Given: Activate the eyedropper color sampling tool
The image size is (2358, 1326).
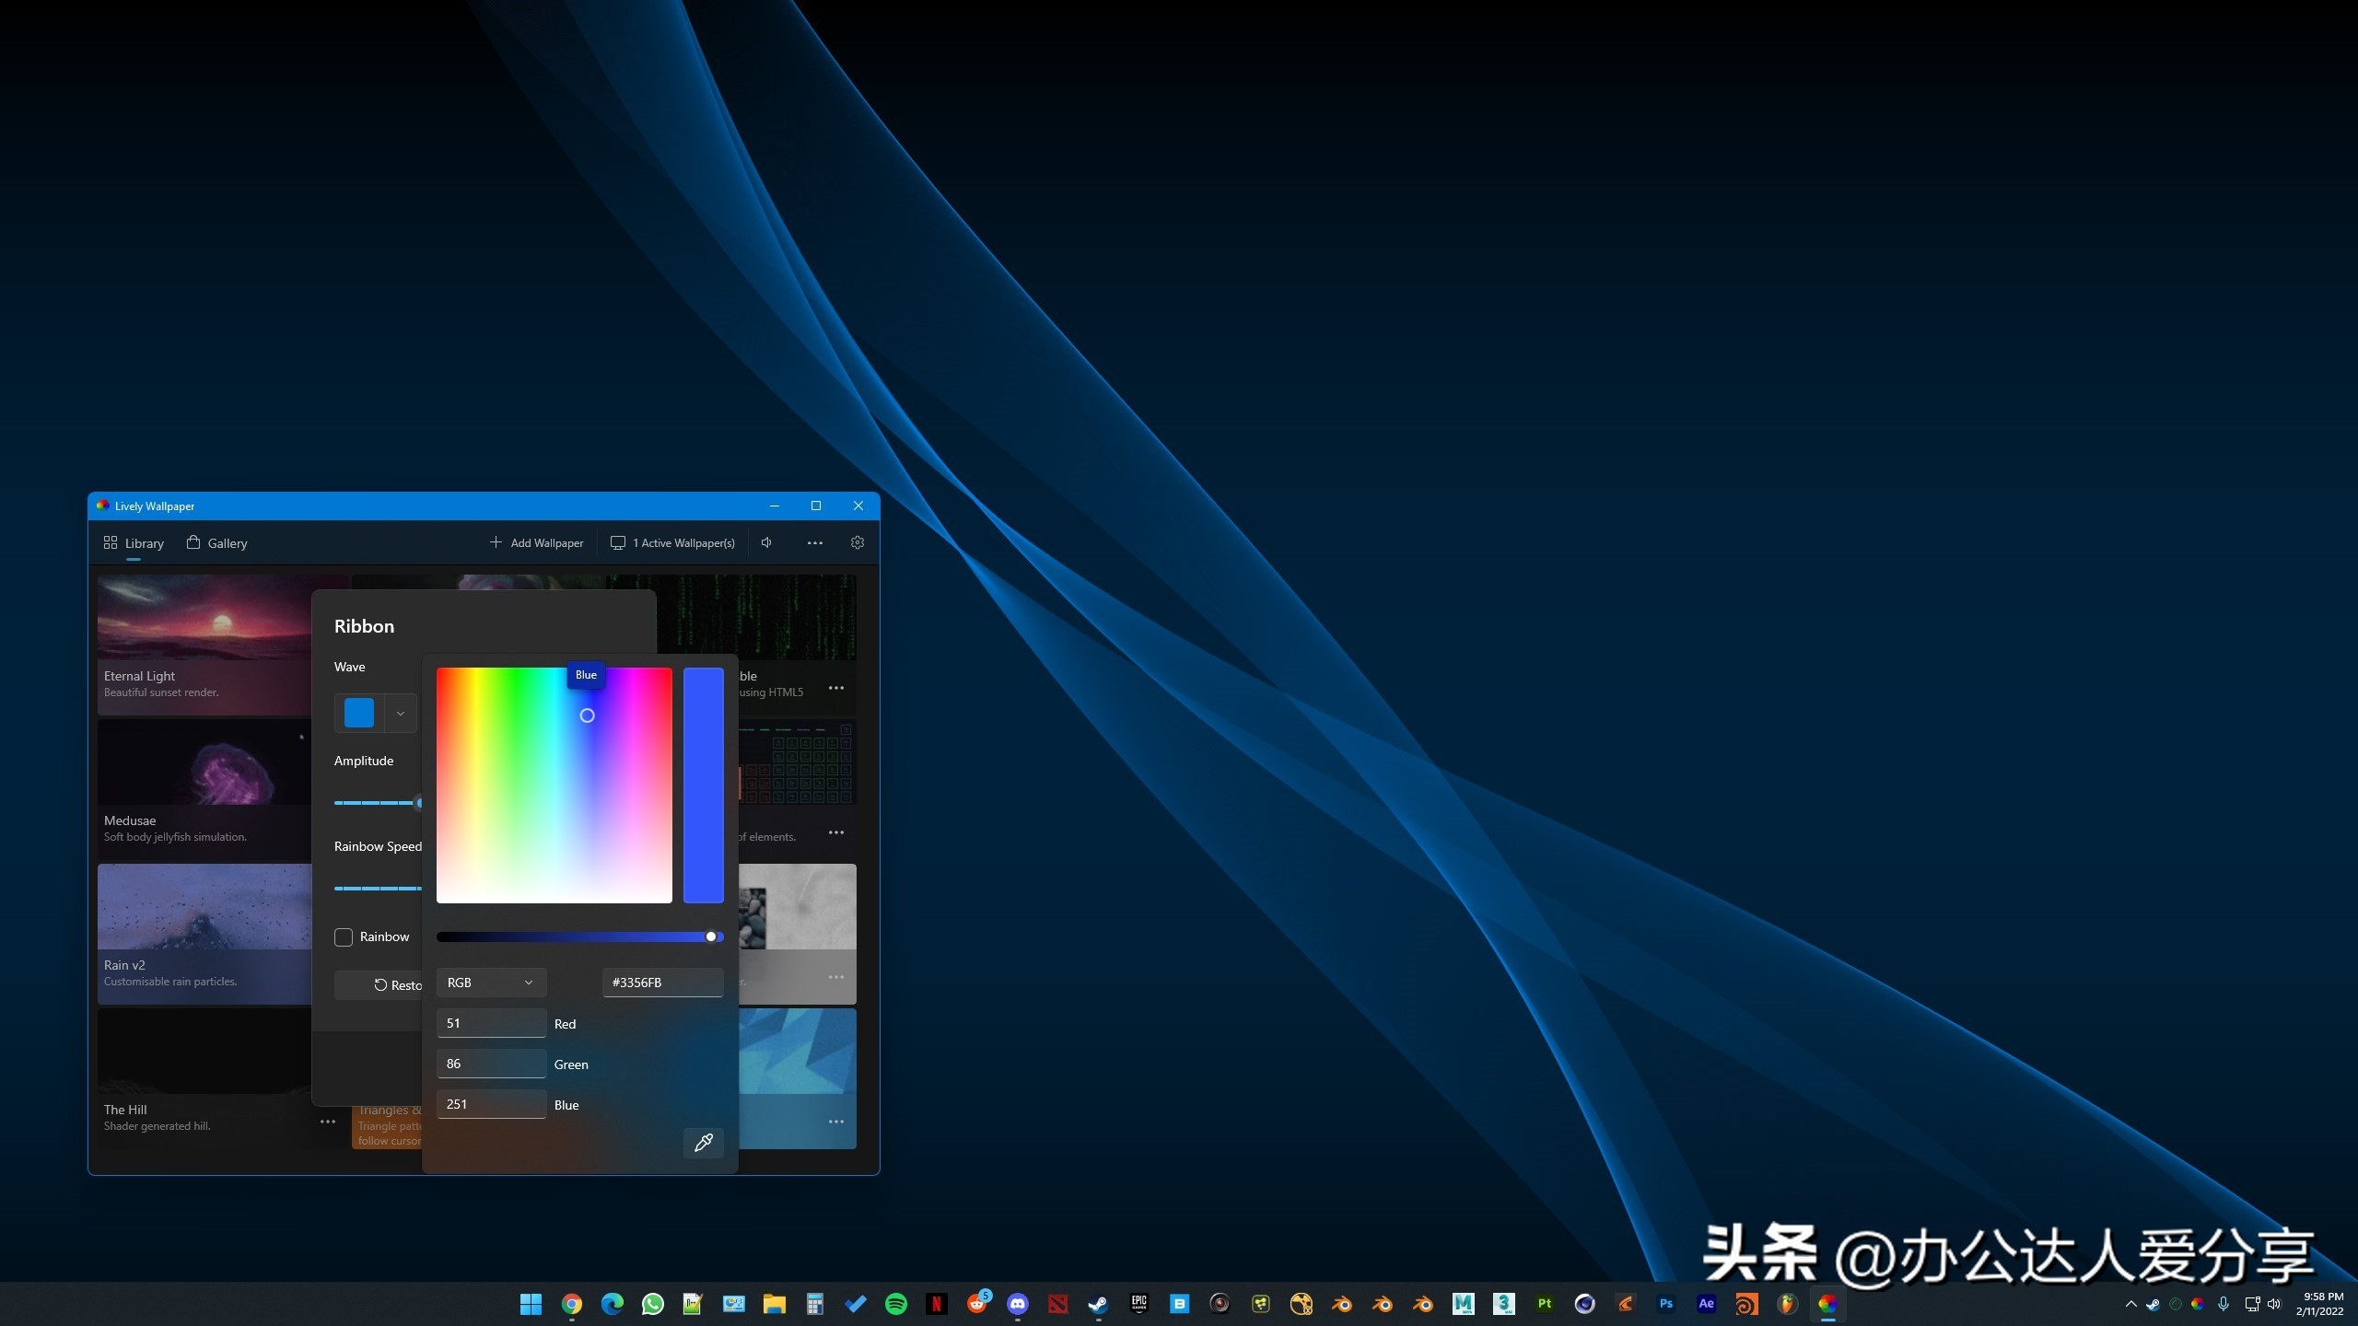Looking at the screenshot, I should (704, 1143).
